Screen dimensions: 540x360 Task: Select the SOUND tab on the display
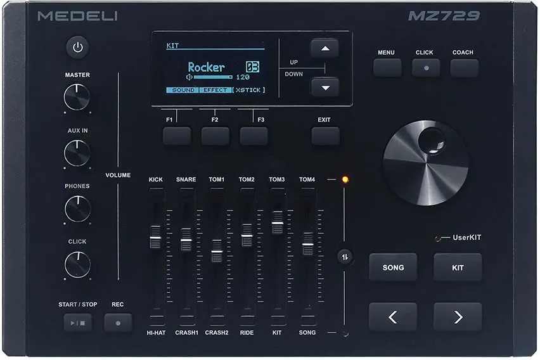point(183,90)
